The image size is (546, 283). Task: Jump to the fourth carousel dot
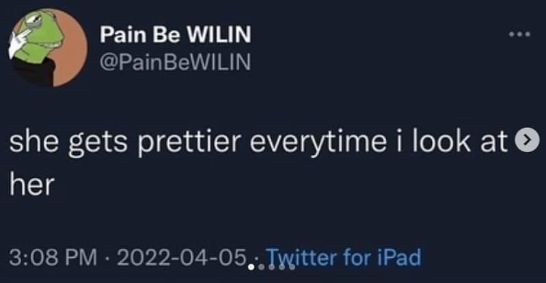(x=281, y=268)
